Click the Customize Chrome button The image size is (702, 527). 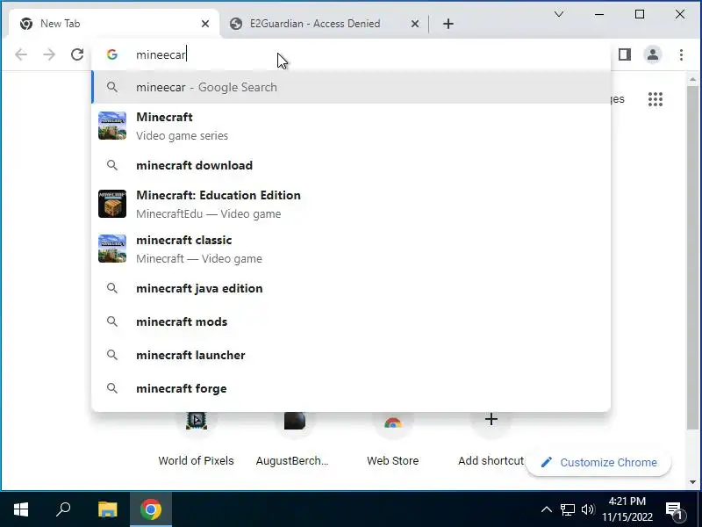(x=598, y=463)
